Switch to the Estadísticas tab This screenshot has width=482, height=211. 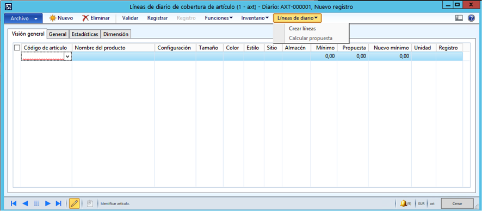85,34
